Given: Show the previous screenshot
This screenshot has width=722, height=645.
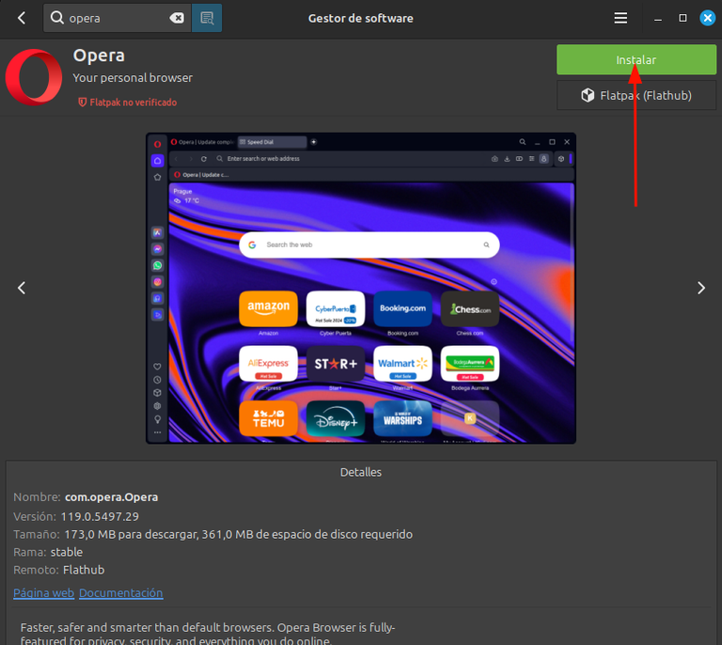Looking at the screenshot, I should click(22, 289).
